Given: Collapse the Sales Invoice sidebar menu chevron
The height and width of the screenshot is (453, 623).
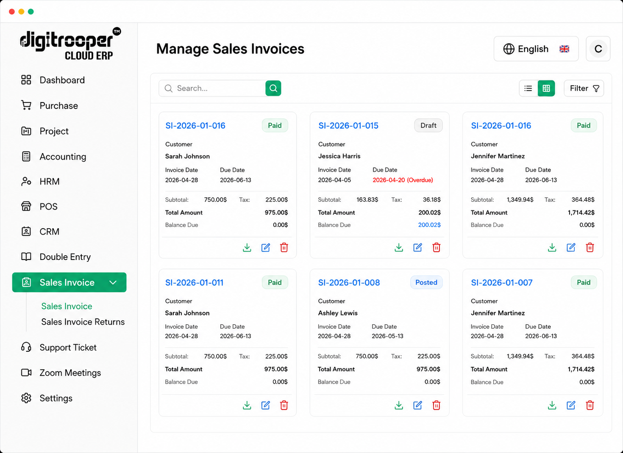Looking at the screenshot, I should (x=113, y=282).
